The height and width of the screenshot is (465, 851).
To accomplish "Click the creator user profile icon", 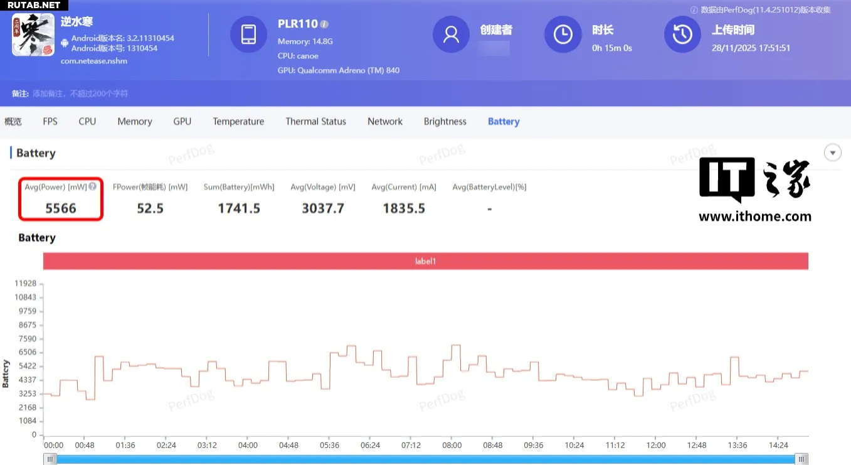I will pos(451,35).
